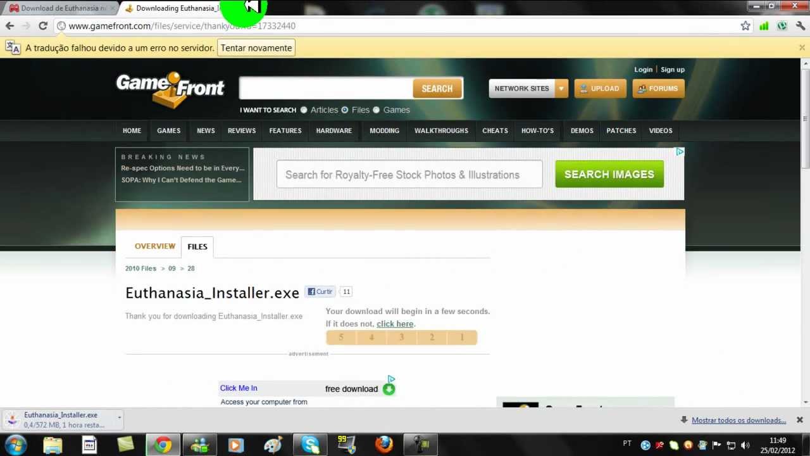The width and height of the screenshot is (810, 456).
Task: Focus the GameFront search text field
Action: click(x=326, y=89)
